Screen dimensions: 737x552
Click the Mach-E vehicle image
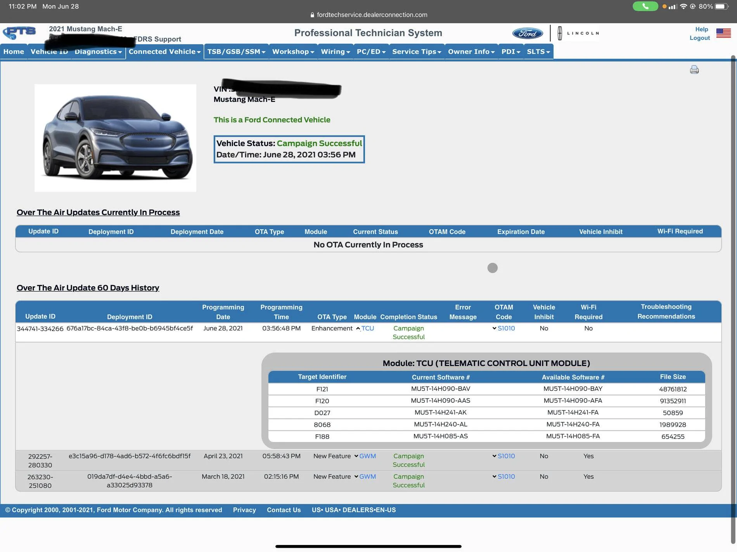115,138
